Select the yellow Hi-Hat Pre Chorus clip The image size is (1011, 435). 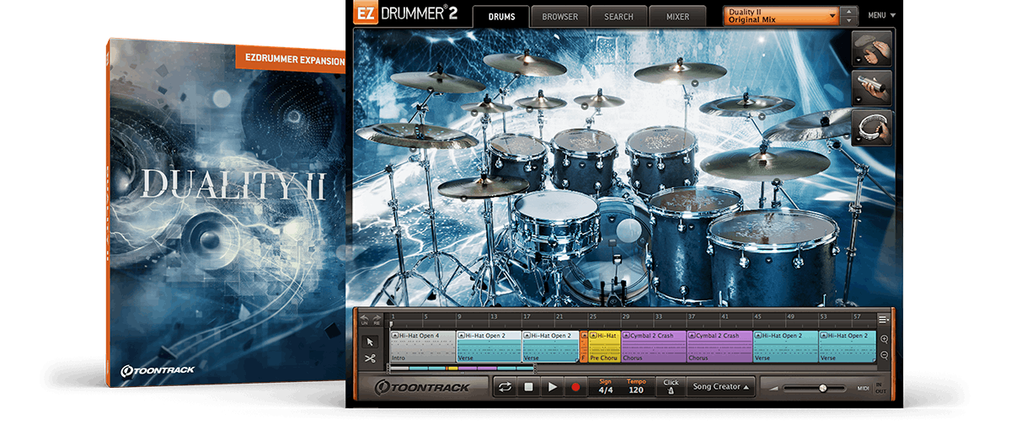pos(604,346)
